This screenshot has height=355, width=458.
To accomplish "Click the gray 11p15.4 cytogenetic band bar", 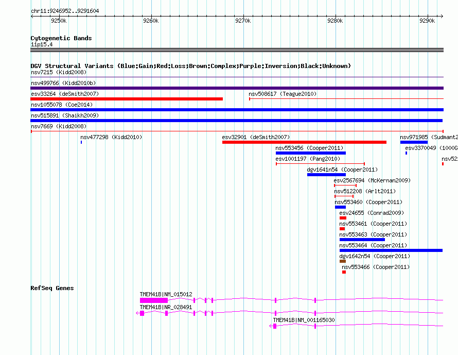I will pyautogui.click(x=237, y=50).
